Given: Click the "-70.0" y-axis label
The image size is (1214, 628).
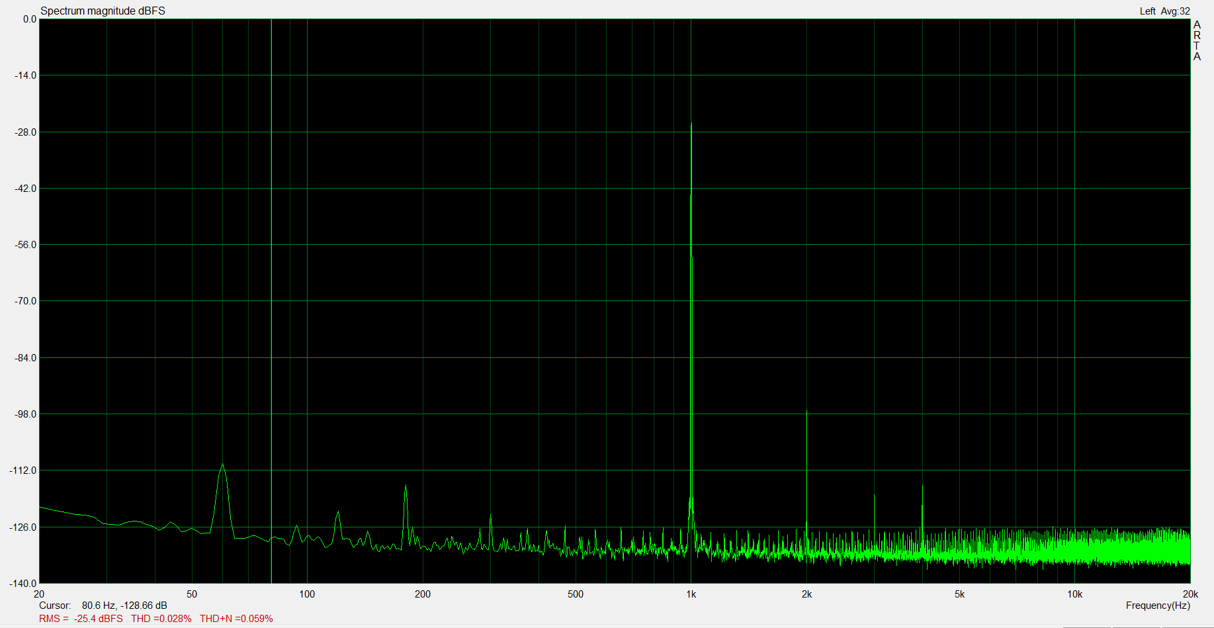Looking at the screenshot, I should click(x=26, y=301).
